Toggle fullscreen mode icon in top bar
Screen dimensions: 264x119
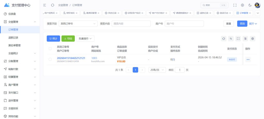[235, 5]
